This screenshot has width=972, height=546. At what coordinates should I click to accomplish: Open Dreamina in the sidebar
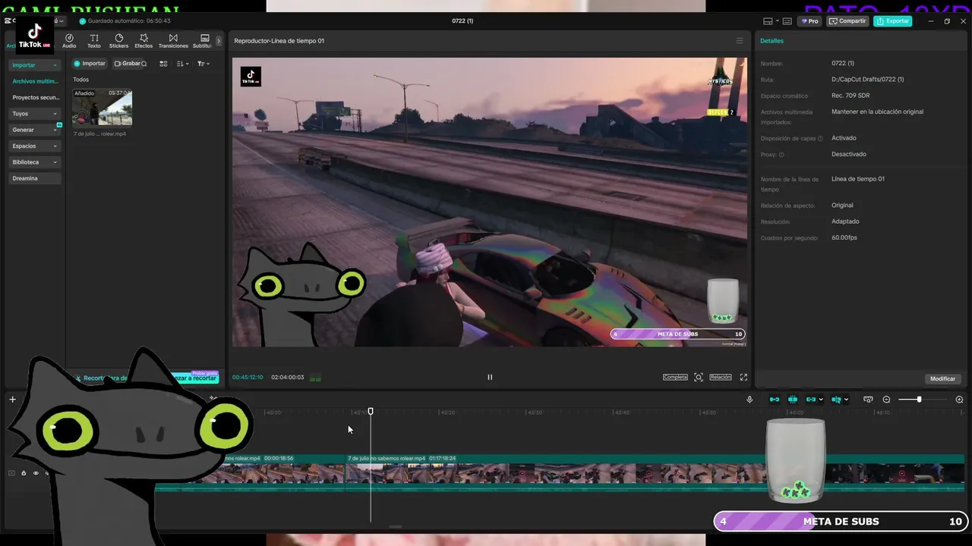(35, 178)
